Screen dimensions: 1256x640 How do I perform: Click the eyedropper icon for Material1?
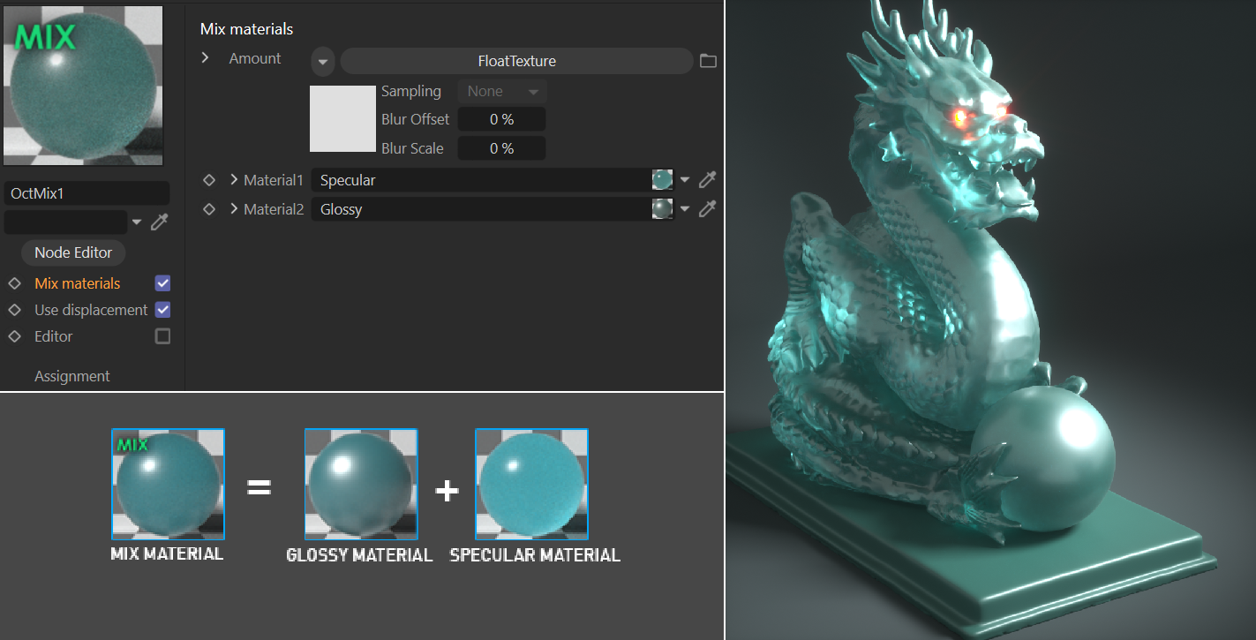tap(707, 180)
